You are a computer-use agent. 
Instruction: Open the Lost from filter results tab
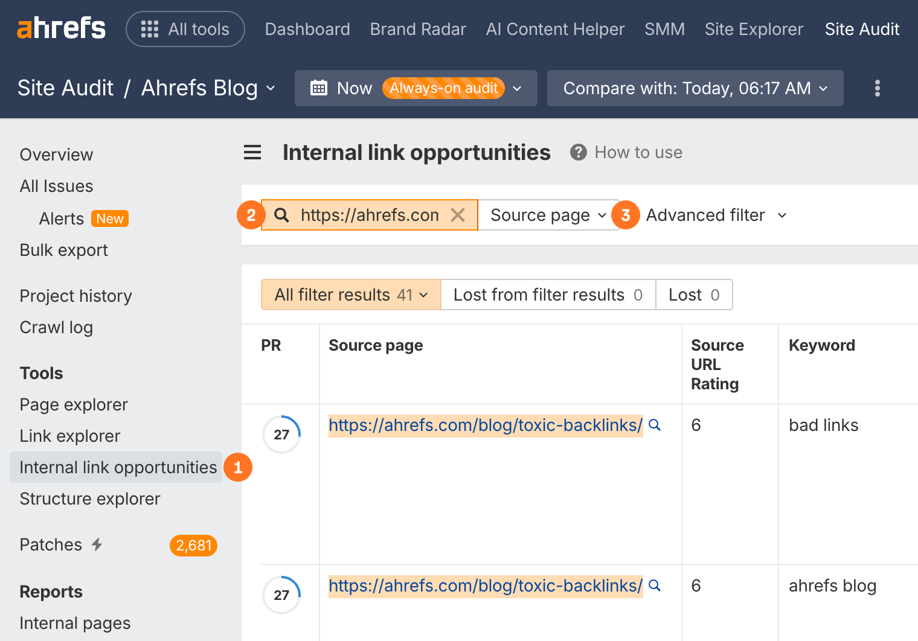coord(547,295)
